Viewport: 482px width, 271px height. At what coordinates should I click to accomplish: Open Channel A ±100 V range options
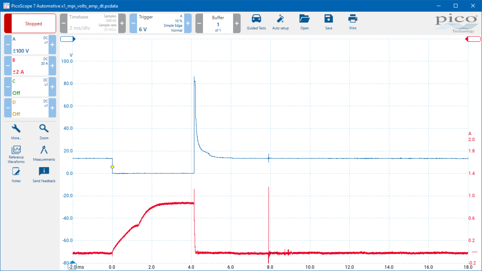pyautogui.click(x=30, y=45)
